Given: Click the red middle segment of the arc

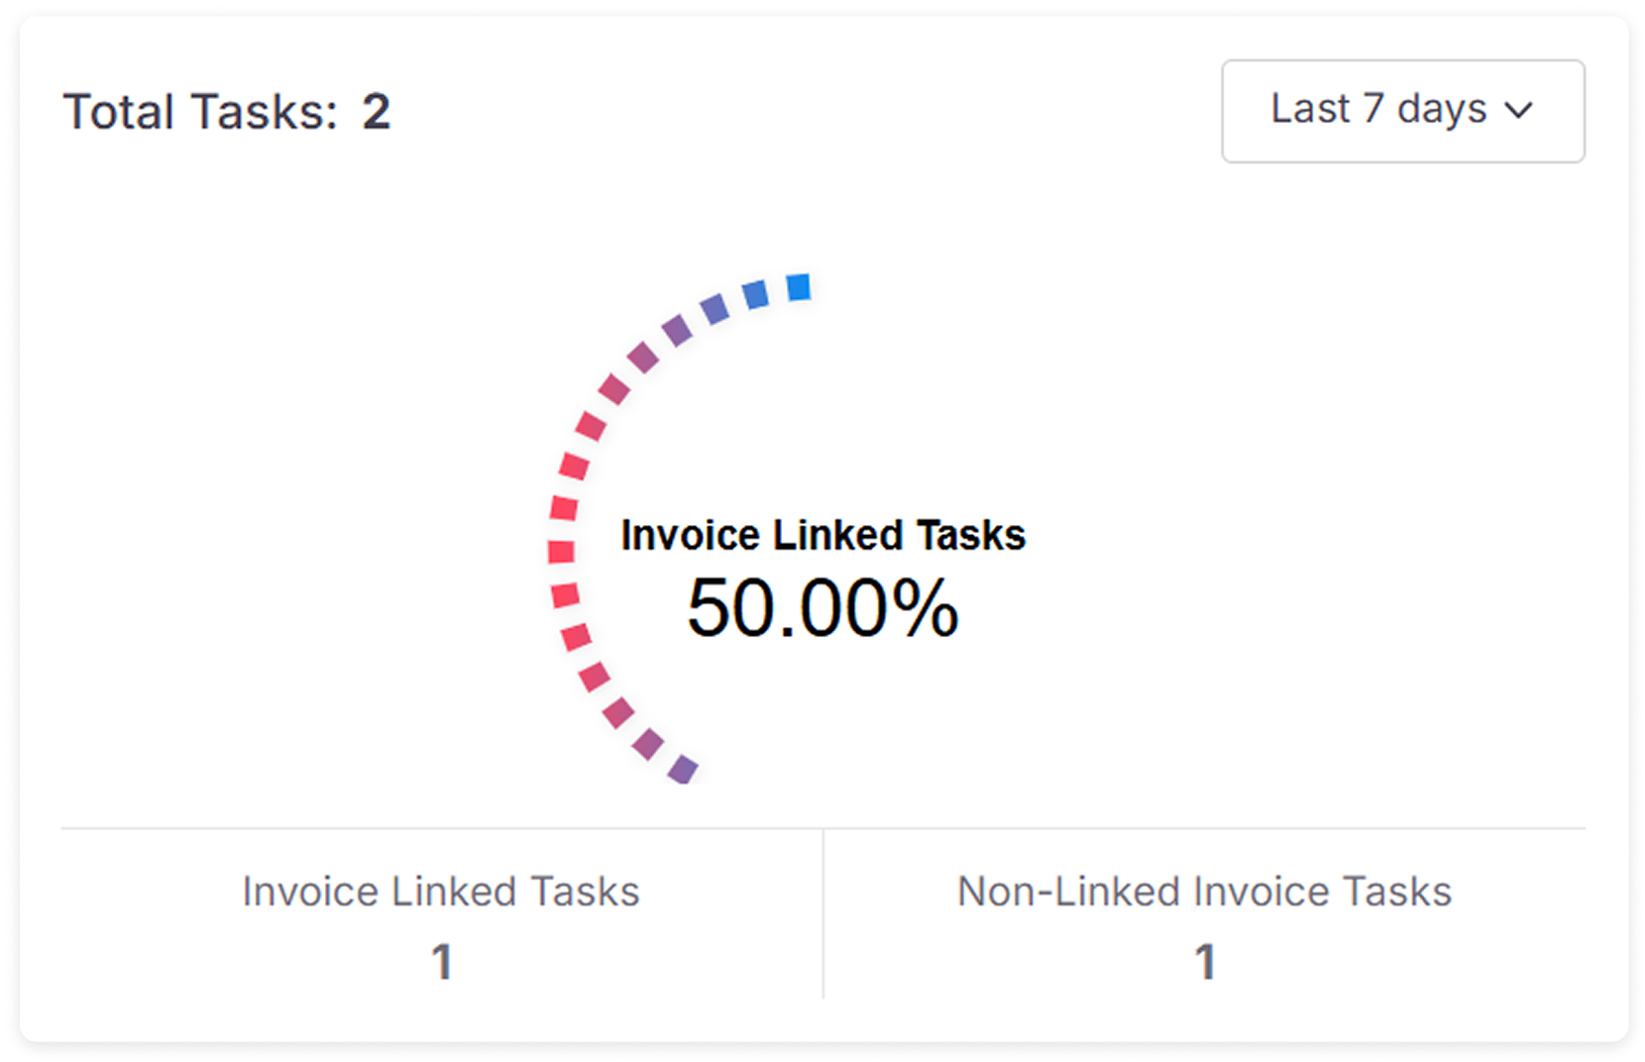Looking at the screenshot, I should 562,552.
